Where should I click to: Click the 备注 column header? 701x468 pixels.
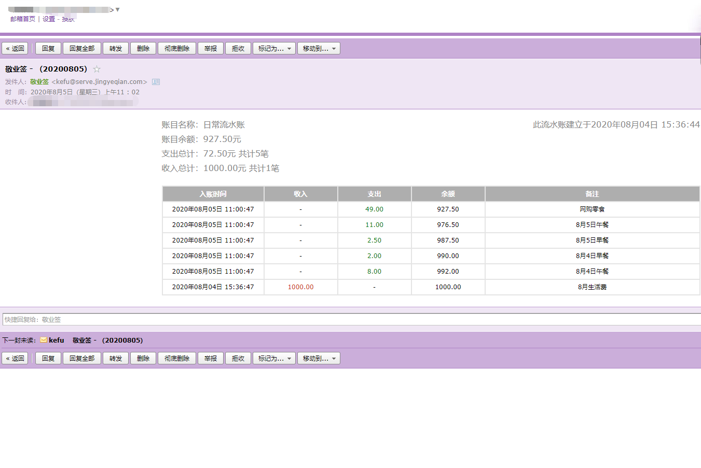click(593, 194)
